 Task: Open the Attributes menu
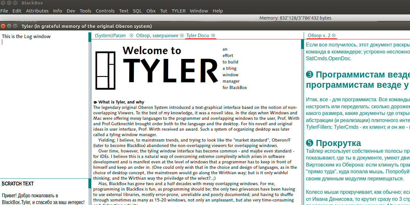[x=37, y=11]
